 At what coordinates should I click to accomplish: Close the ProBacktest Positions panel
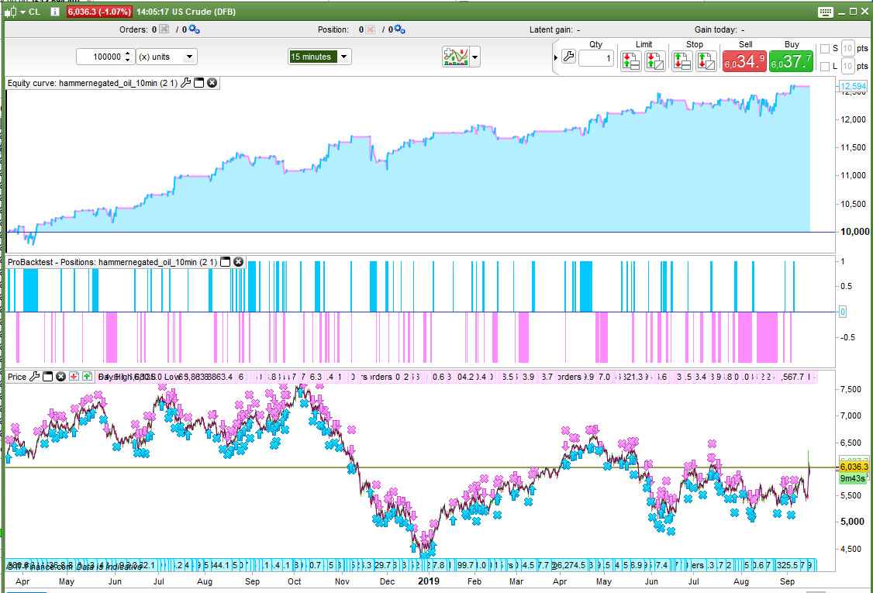tap(239, 262)
